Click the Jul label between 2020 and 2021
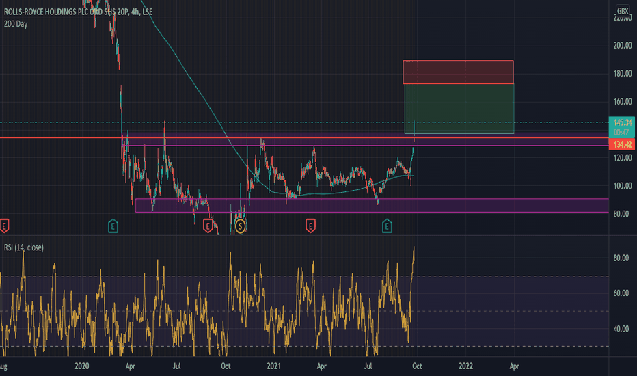 (x=176, y=366)
